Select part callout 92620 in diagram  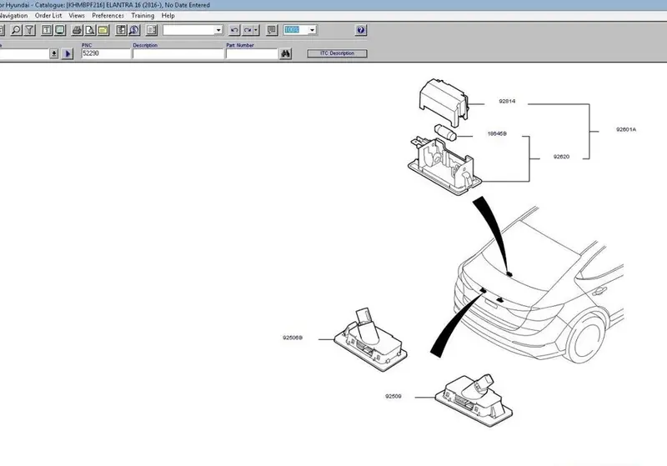(561, 157)
